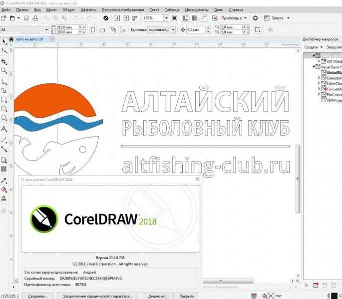Open the Файл menu

6,10
